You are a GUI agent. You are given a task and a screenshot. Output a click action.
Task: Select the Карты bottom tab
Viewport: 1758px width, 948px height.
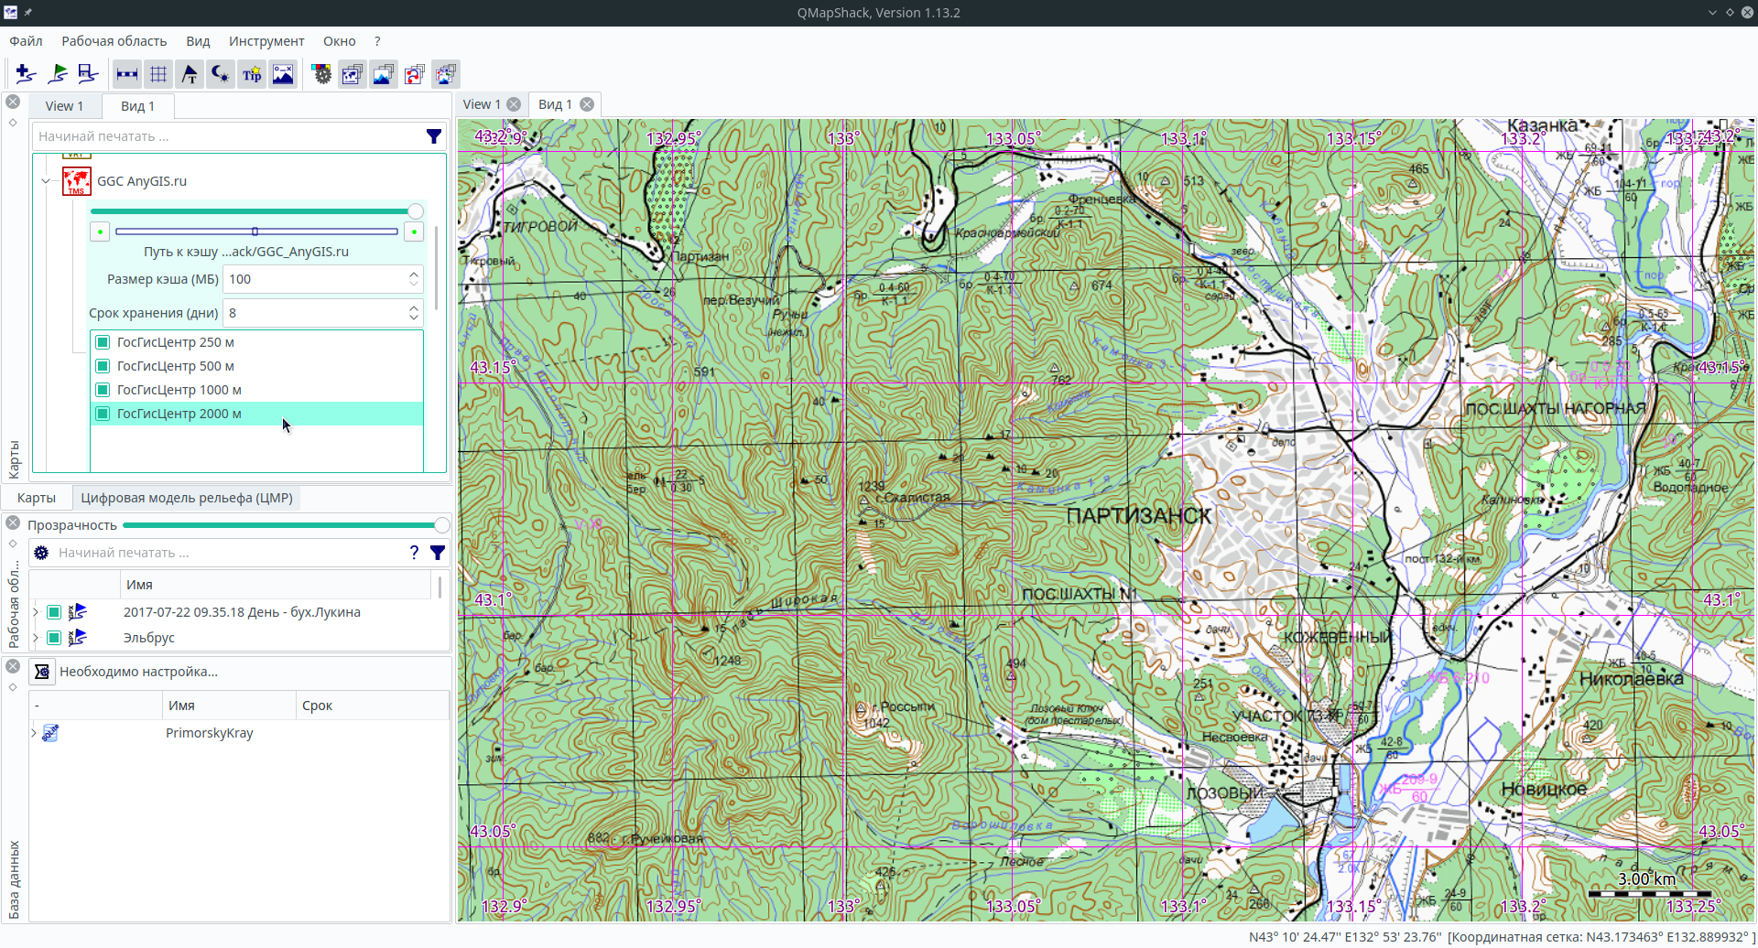37,498
